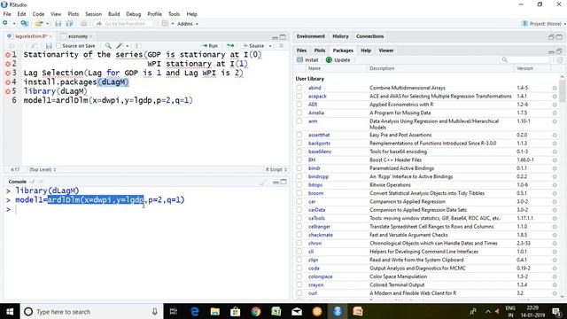Screen dimensions: 567x319
Task: Open the (Top Level) scope dropdown
Action: click(x=43, y=169)
